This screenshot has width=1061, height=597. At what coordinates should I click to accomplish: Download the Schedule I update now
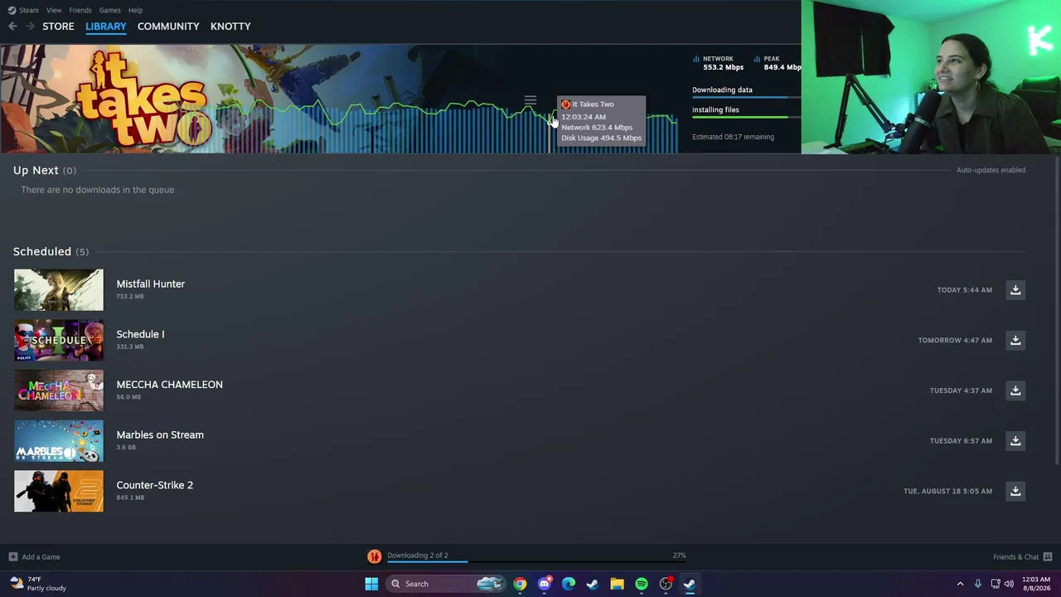(1015, 340)
